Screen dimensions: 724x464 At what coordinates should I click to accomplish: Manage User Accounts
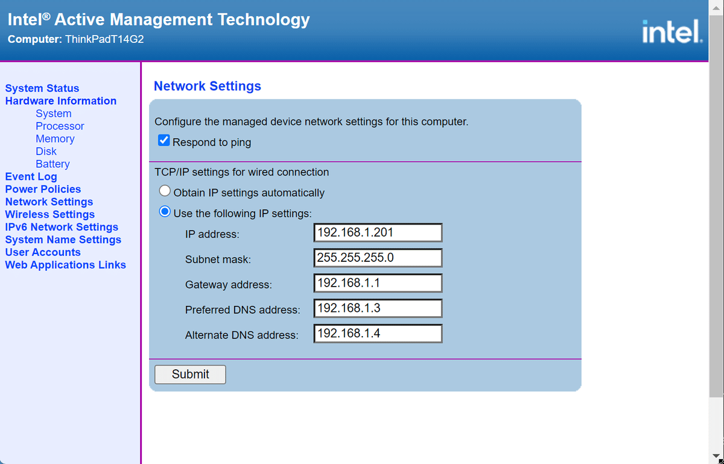(x=43, y=252)
